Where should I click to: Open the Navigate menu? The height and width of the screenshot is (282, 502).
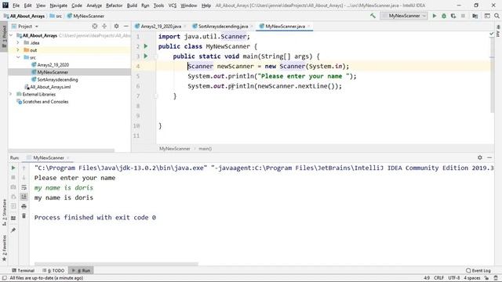click(x=59, y=5)
